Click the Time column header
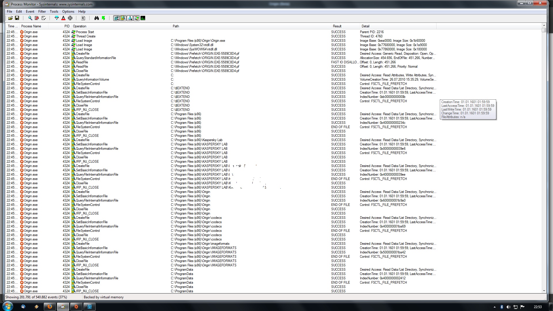553x311 pixels. (x=12, y=26)
